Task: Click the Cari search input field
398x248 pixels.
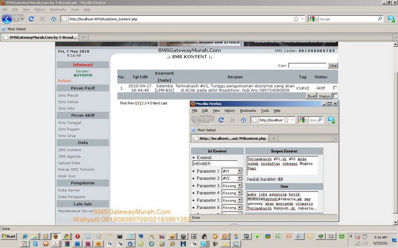Action: 307,65
